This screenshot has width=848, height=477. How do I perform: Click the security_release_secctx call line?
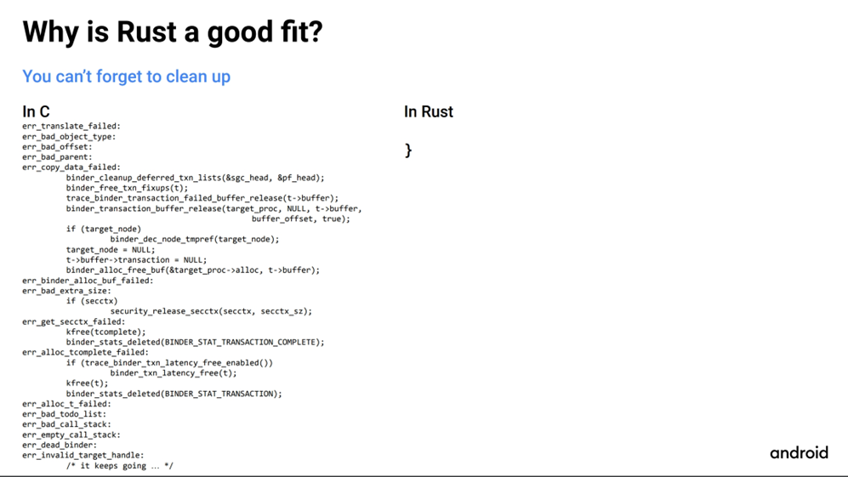click(211, 311)
